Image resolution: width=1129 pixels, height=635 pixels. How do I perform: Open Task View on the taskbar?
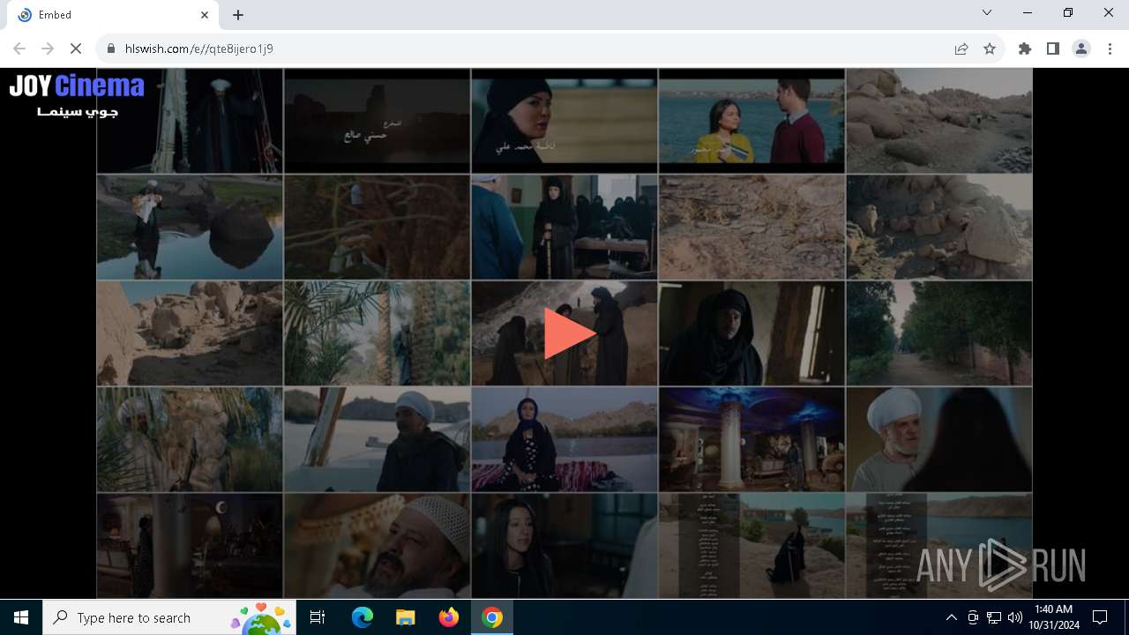tap(318, 617)
